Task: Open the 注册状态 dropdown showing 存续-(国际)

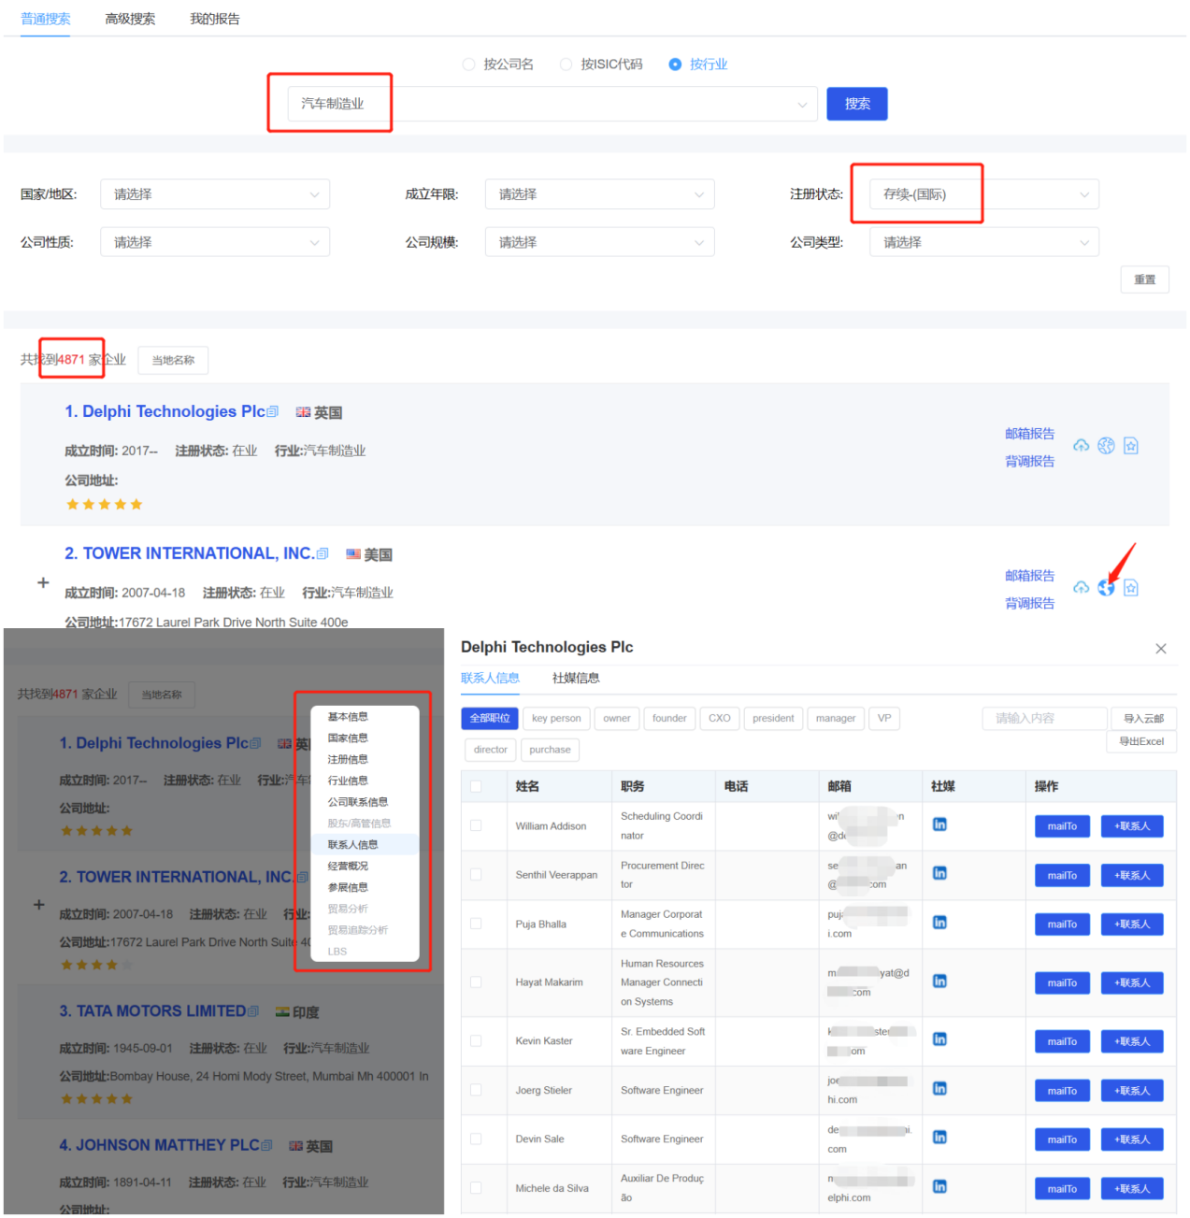Action: pyautogui.click(x=984, y=194)
